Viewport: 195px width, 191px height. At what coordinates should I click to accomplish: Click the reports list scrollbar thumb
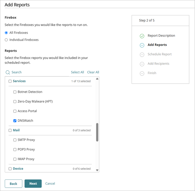click(97, 132)
